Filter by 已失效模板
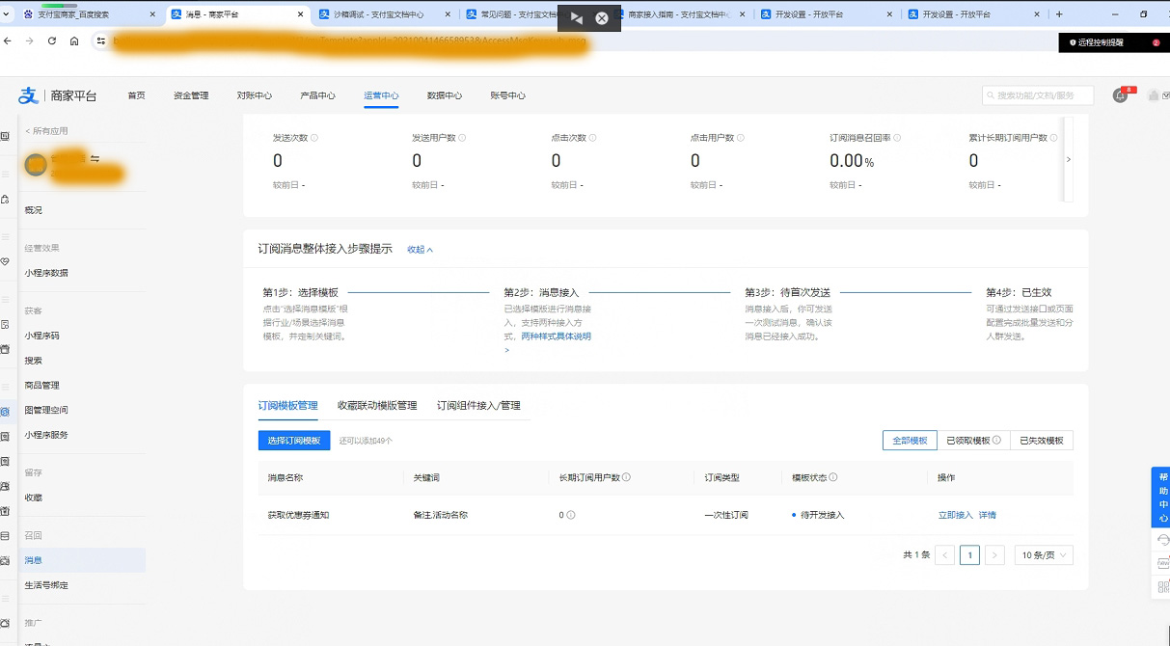This screenshot has height=646, width=1170. click(x=1041, y=440)
